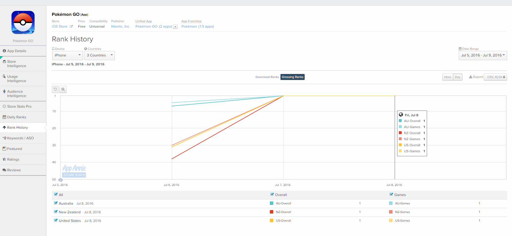The height and width of the screenshot is (236, 512).
Task: Click the Rank History arrow icon
Action: click(x=4, y=127)
